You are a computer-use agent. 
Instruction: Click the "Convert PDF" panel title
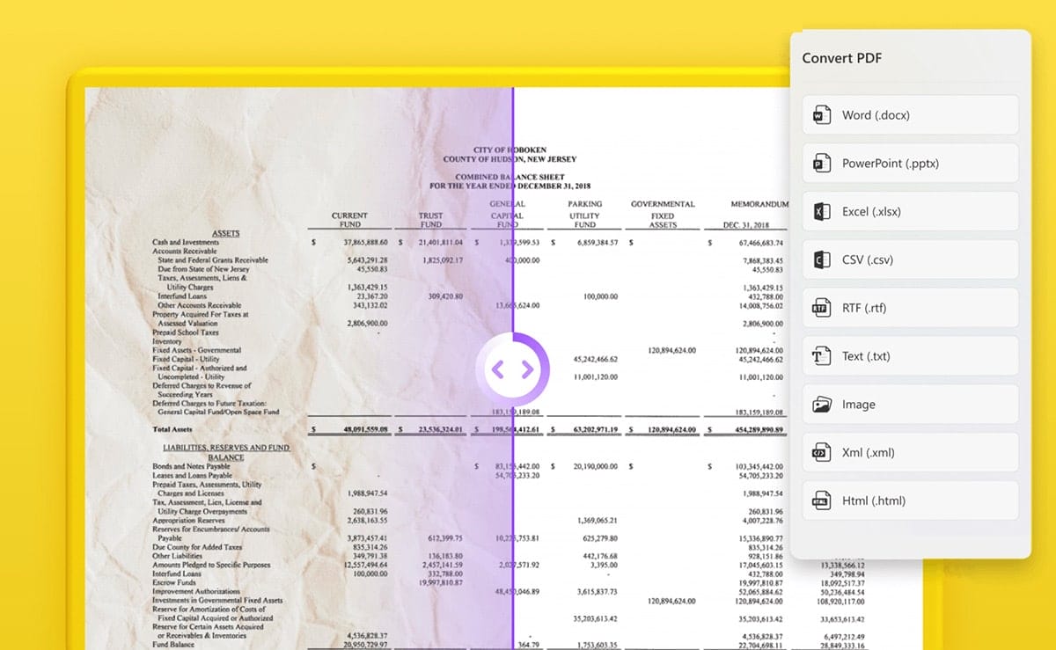pos(841,59)
